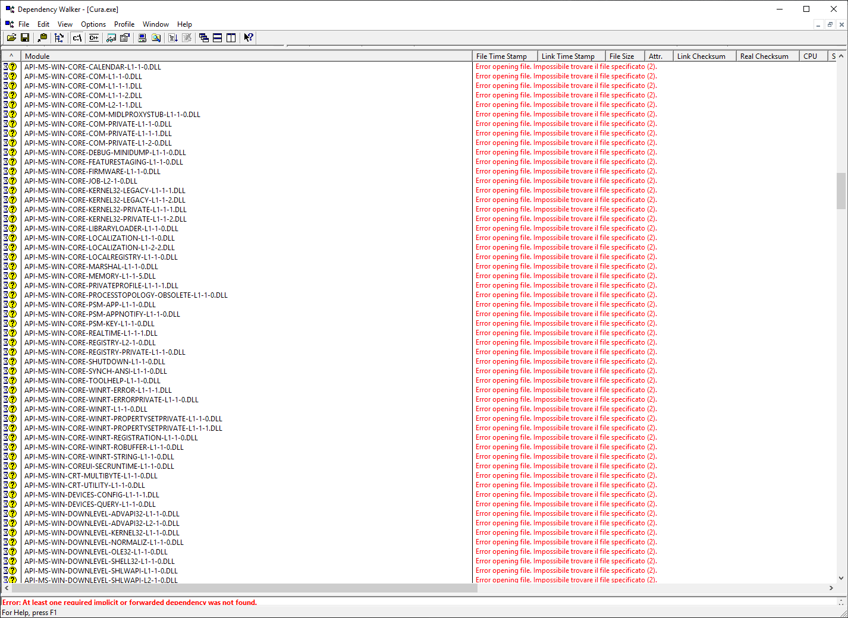Open another file in Dependency Walker

point(11,37)
